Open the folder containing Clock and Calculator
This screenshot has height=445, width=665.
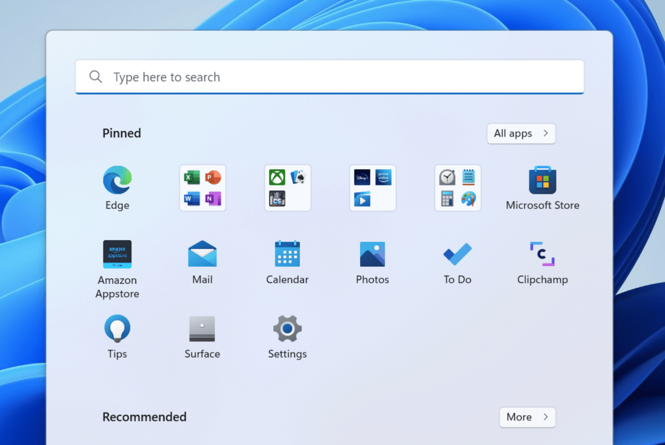pos(458,188)
